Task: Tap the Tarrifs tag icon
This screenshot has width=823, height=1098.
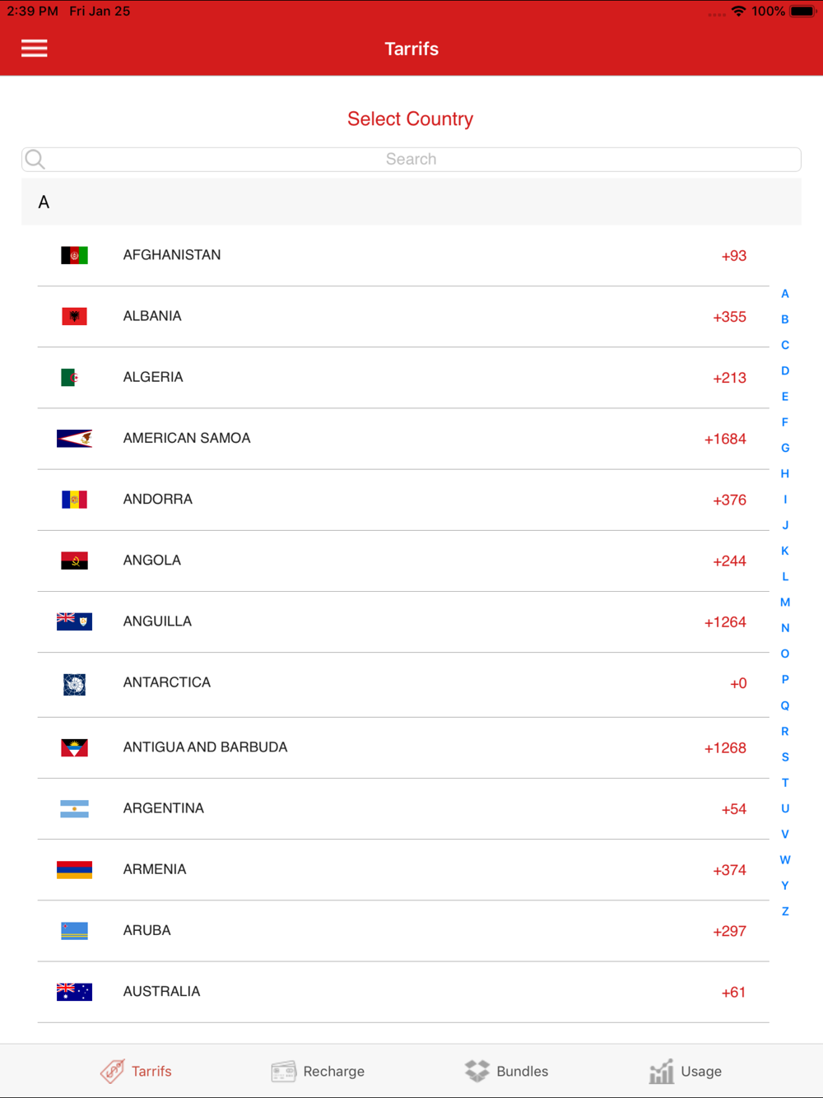Action: click(113, 1071)
